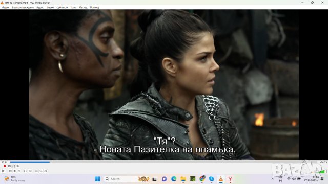Stop playback with the square button
The height and width of the screenshot is (184, 328).
click(15, 171)
